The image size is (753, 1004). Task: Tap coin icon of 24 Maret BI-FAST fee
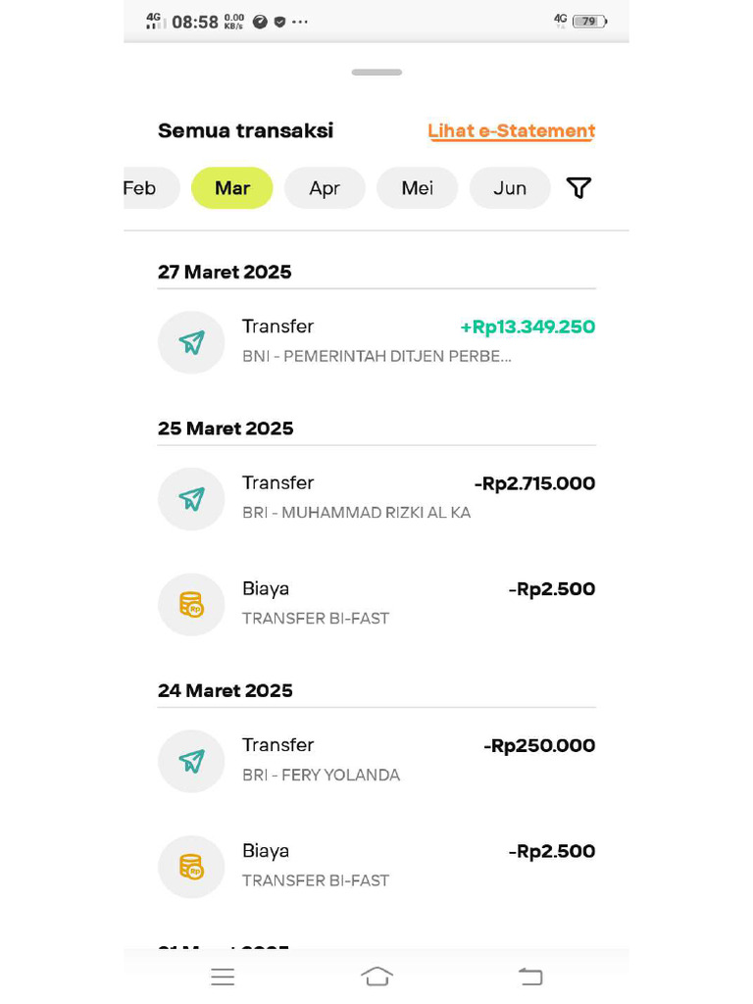click(x=191, y=867)
